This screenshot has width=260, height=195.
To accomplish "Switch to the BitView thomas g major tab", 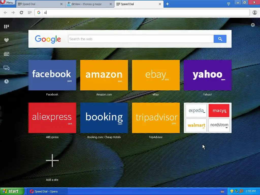I will coord(90,4).
